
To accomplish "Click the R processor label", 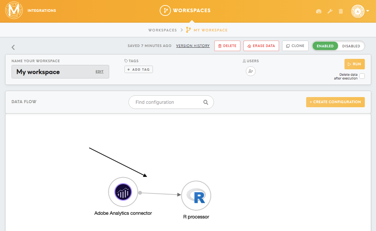I will tap(196, 217).
